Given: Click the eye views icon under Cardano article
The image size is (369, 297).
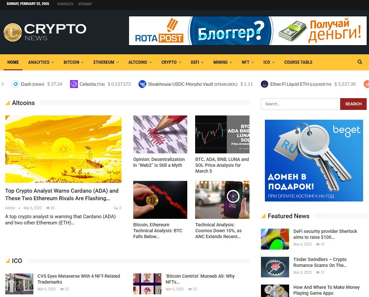Looking at the screenshot, I should coord(48,208).
